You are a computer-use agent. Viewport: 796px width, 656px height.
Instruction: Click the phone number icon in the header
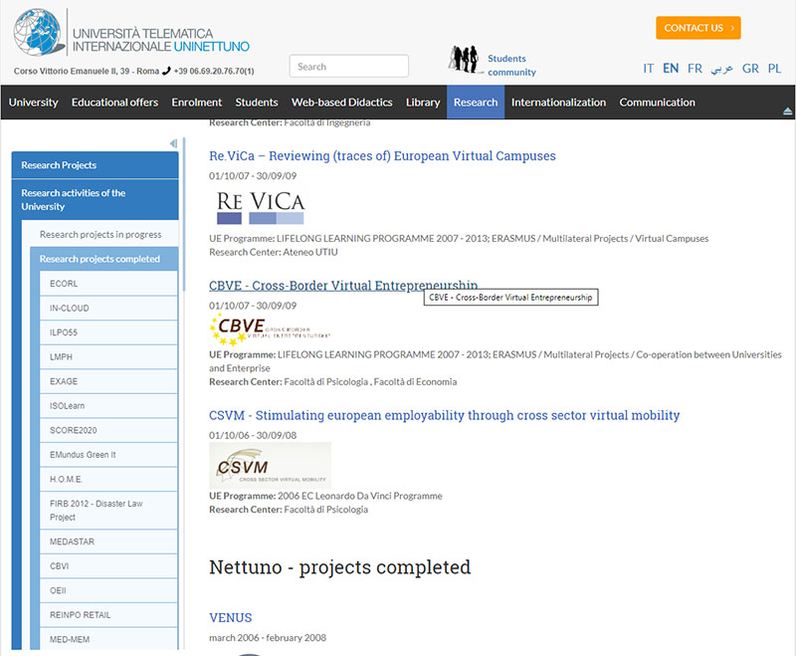tap(166, 71)
